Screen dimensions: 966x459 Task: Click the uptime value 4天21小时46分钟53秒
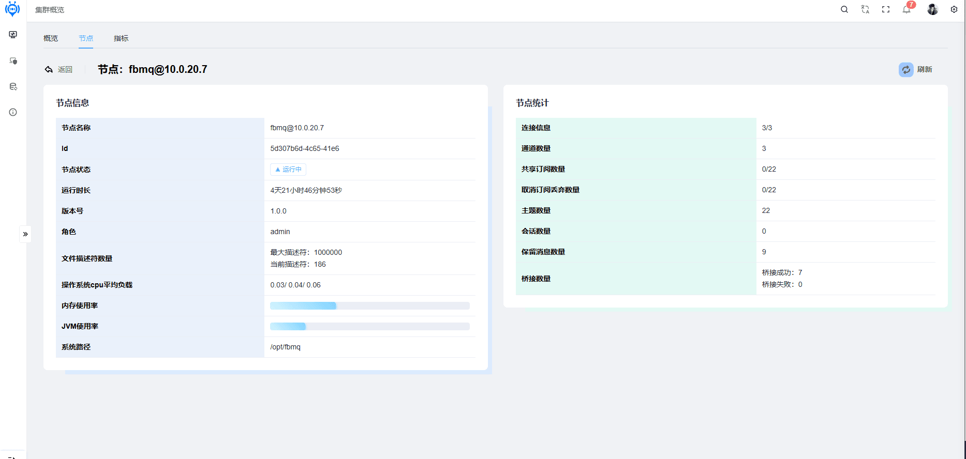click(x=306, y=190)
